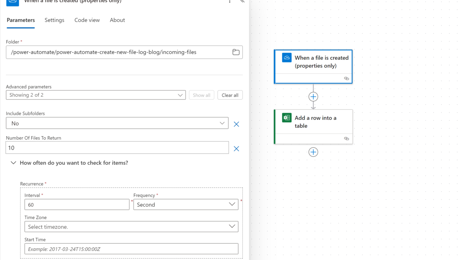Image resolution: width=462 pixels, height=260 pixels.
Task: Open the About tab
Action: [x=117, y=20]
